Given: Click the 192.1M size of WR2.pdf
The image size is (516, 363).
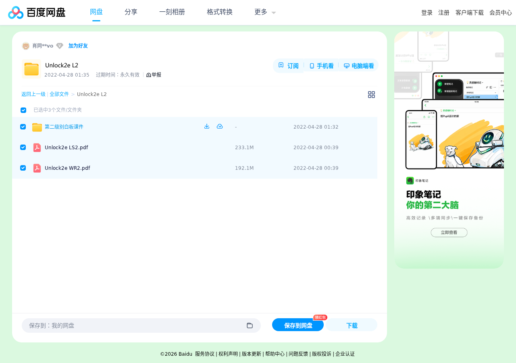Looking at the screenshot, I should pos(244,168).
